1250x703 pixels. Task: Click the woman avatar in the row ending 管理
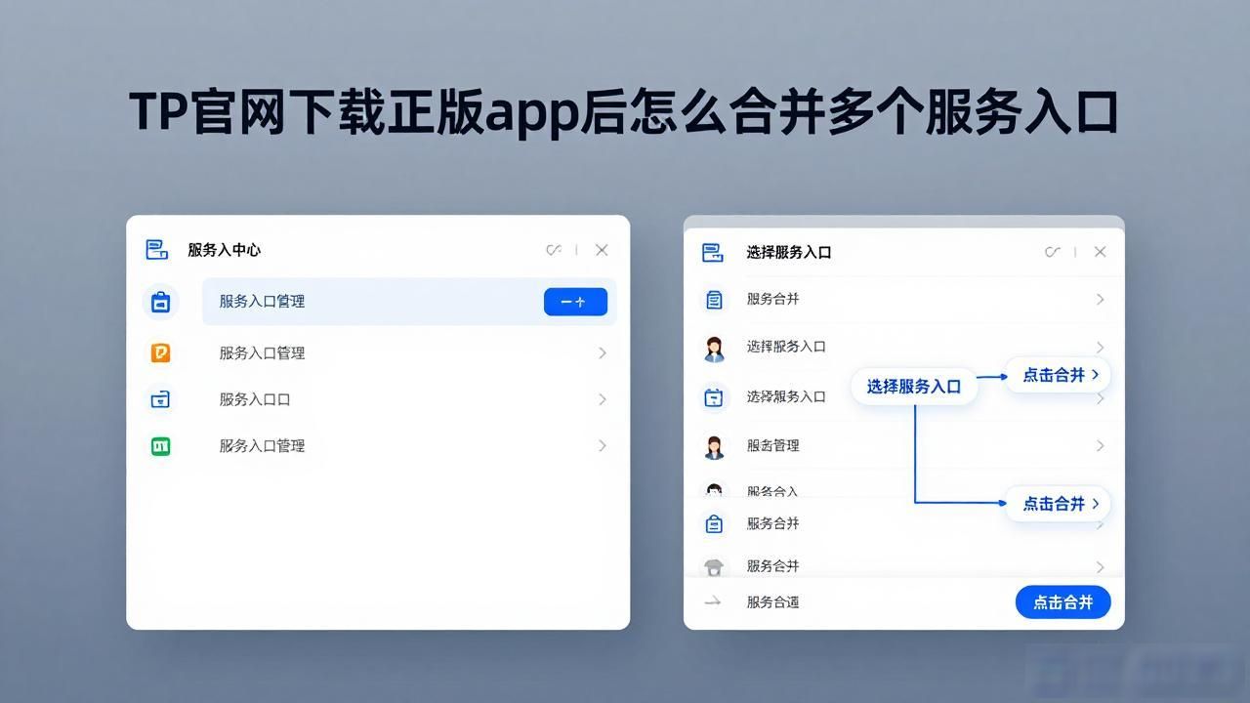714,447
